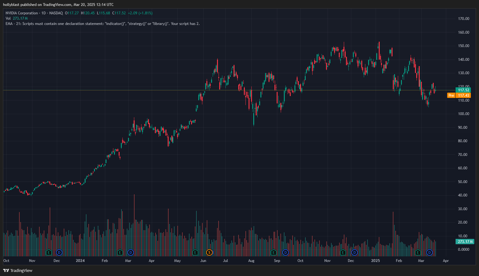Click the earnings marker E between Nov and Dec 2023
The image size is (479, 276).
coord(48,252)
